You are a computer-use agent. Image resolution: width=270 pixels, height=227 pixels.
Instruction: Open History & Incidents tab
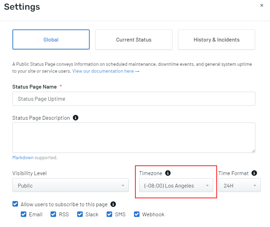tap(216, 39)
